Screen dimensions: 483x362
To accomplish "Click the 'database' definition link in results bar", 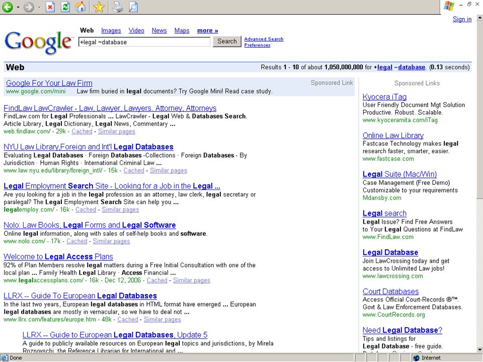I will tap(412, 67).
